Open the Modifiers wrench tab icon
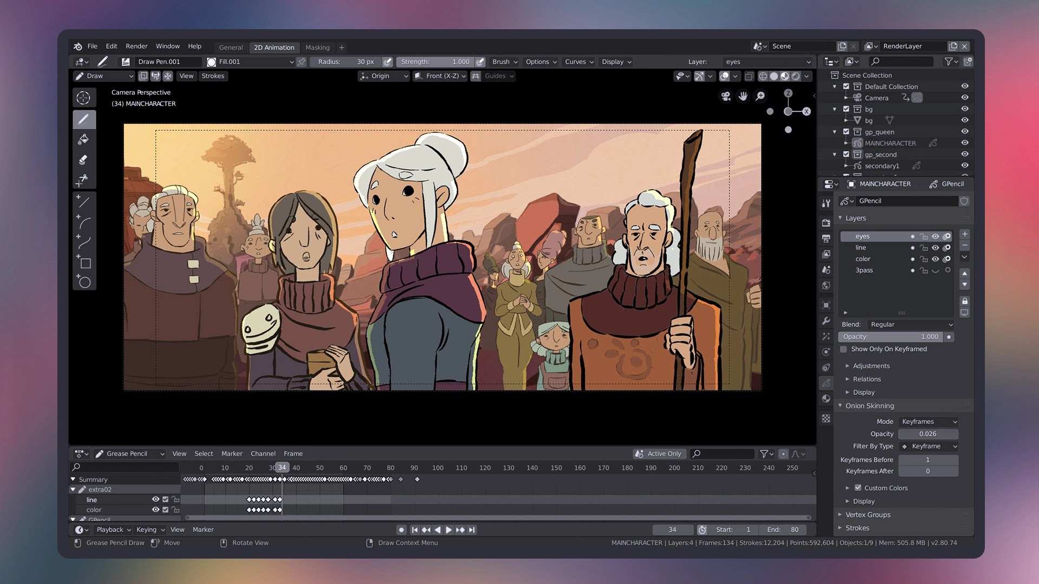 [x=826, y=321]
